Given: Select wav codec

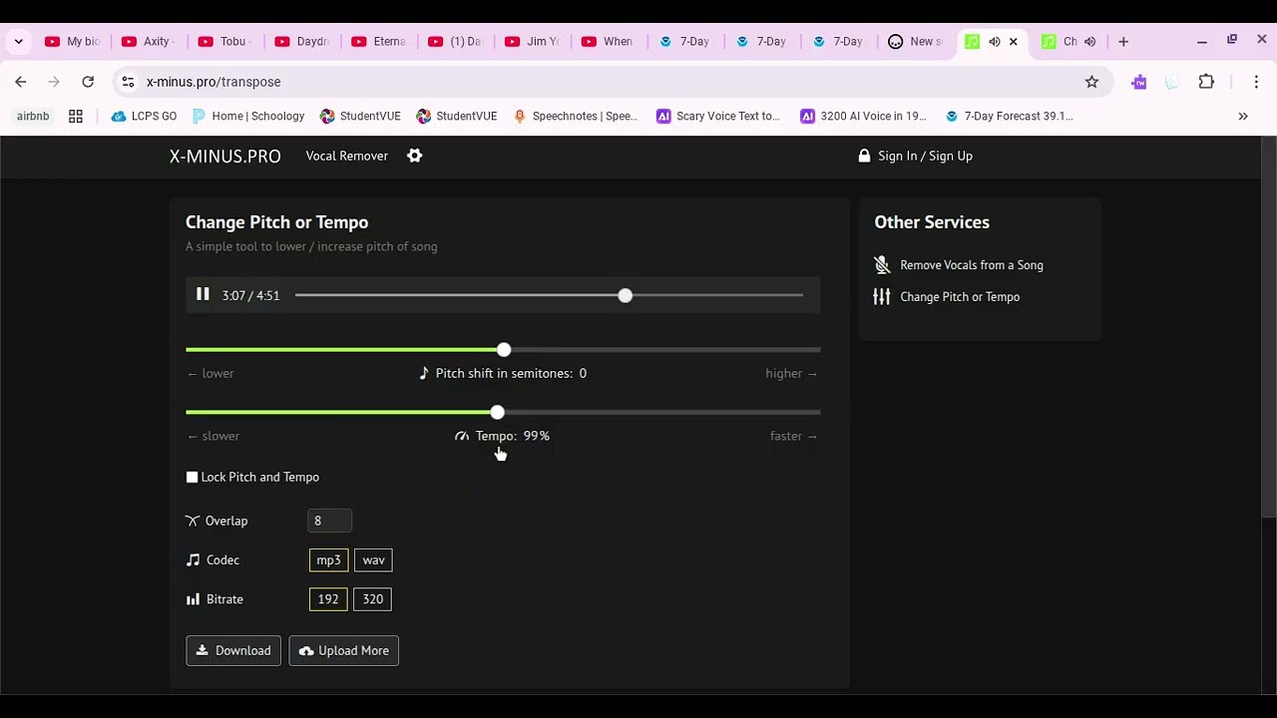Looking at the screenshot, I should click(x=373, y=560).
